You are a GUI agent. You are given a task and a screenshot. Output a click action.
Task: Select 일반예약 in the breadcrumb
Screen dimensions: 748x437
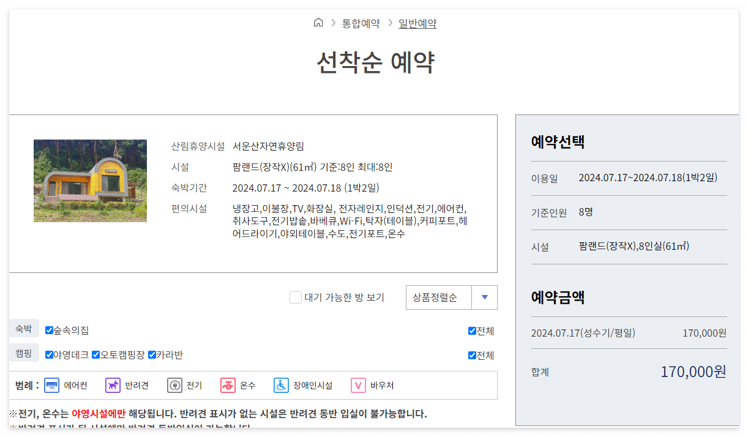coord(417,22)
